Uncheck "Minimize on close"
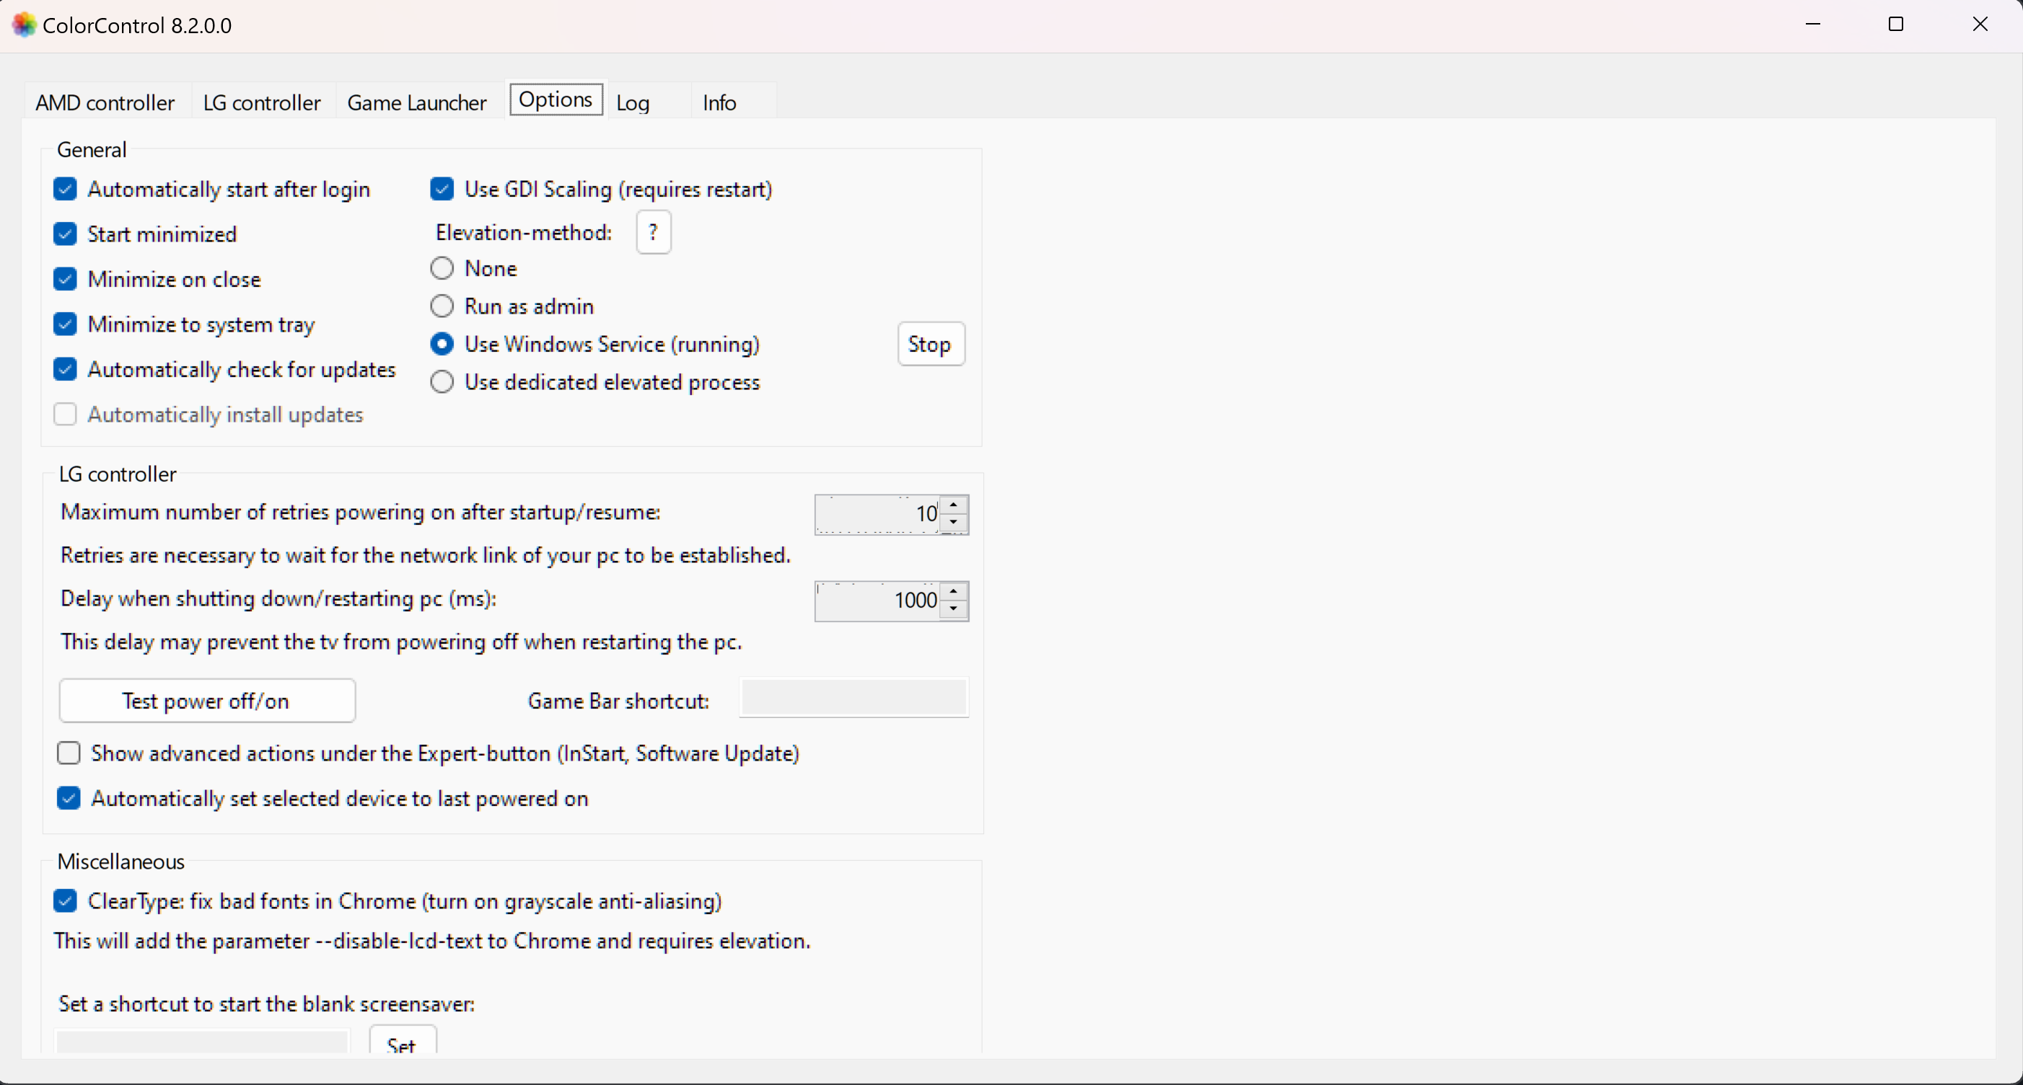 [65, 279]
